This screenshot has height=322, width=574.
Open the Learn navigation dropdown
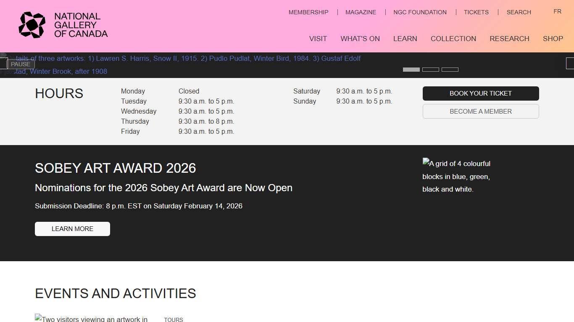(405, 39)
